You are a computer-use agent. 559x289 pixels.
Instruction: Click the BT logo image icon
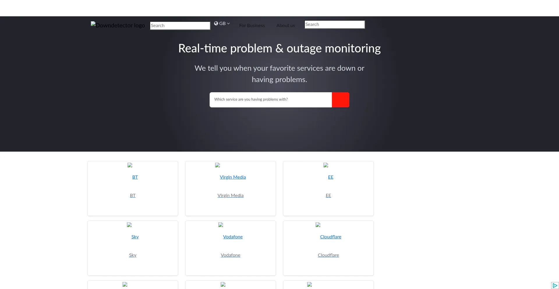tap(130, 165)
